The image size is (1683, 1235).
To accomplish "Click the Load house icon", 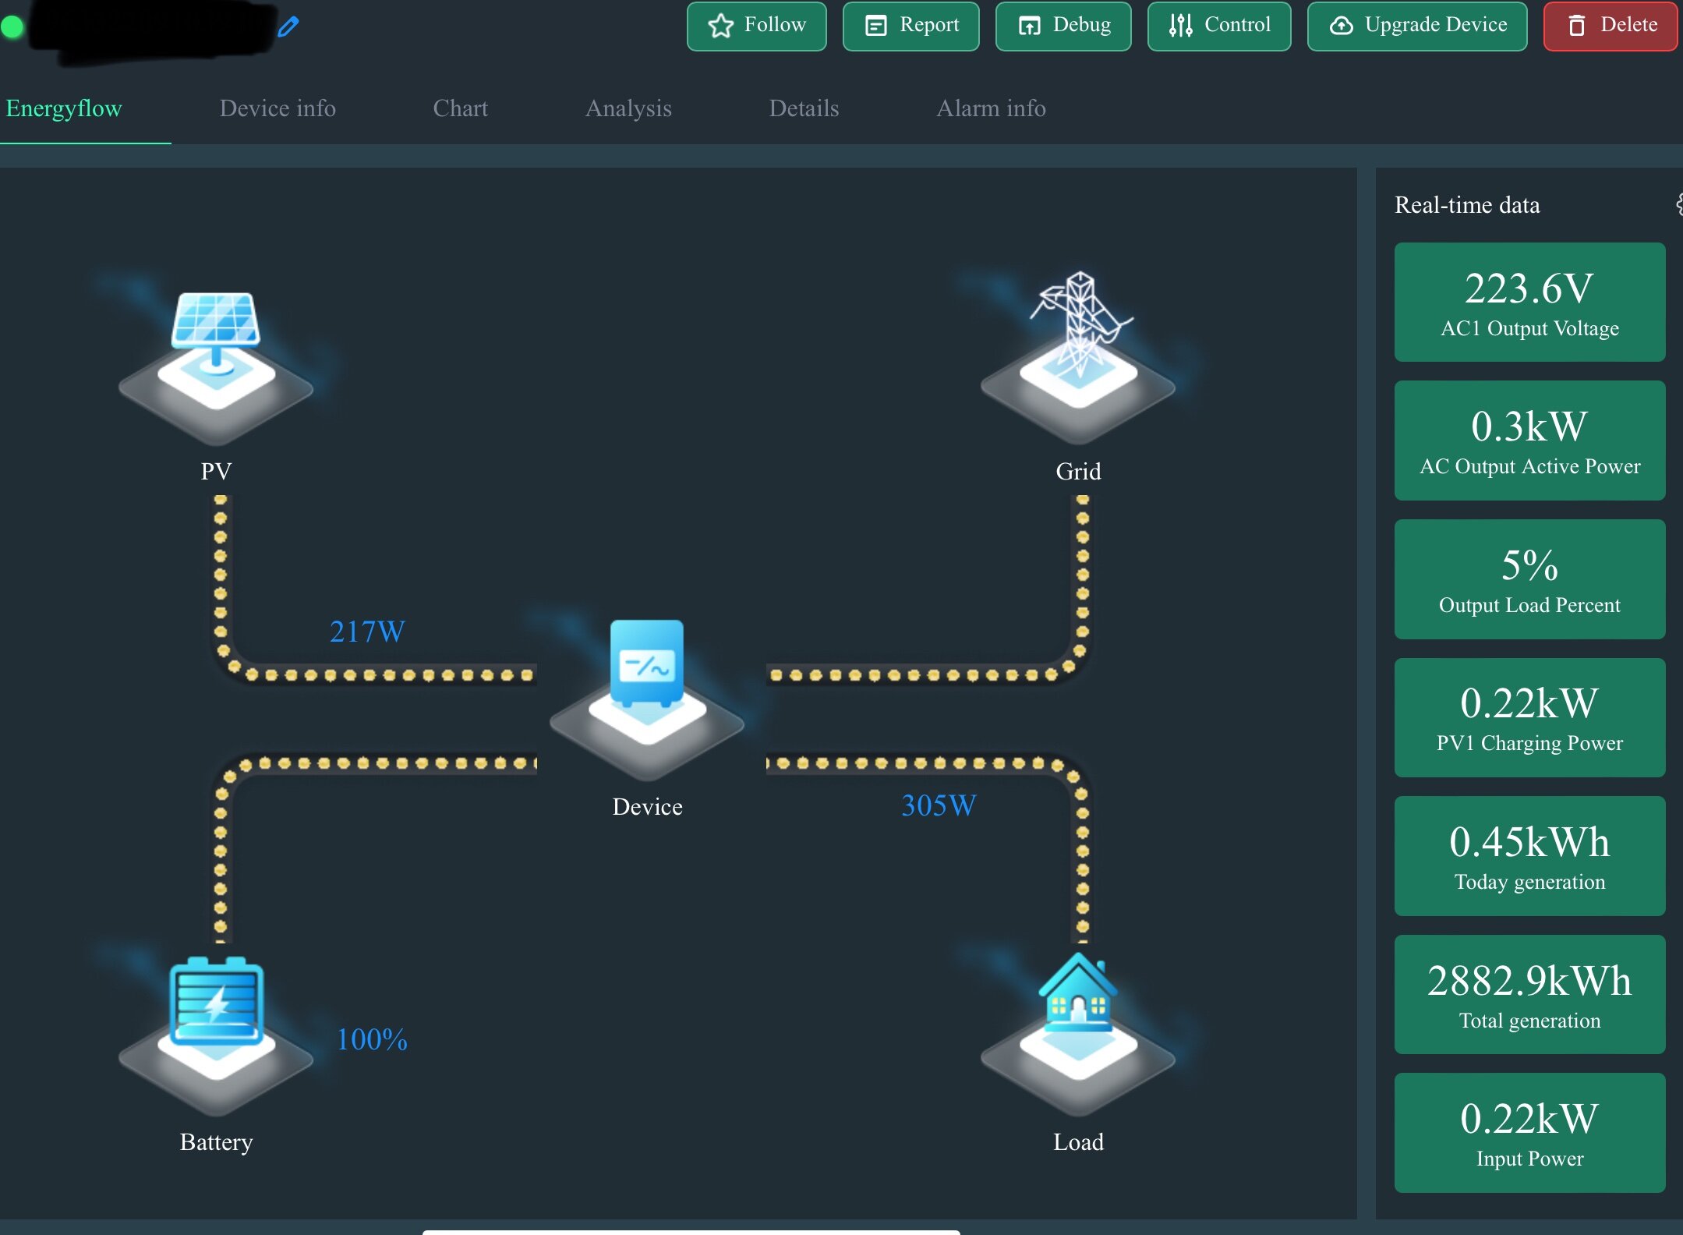I will (1078, 1031).
